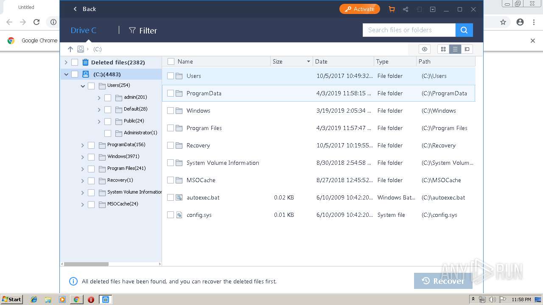This screenshot has height=305, width=543.
Task: Sort by Name column header
Action: point(185,61)
